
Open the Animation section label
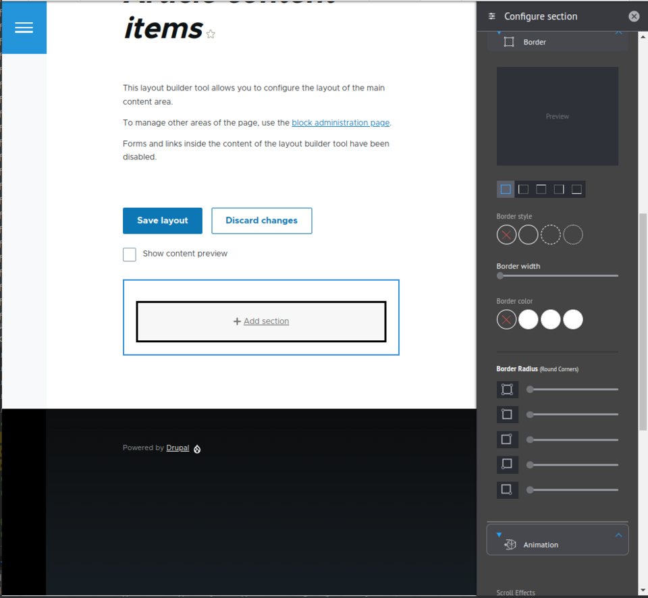click(541, 545)
